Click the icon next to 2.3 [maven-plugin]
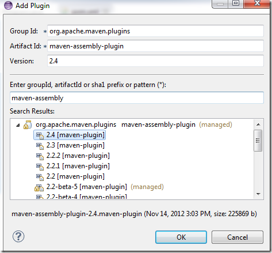272x253 pixels. click(x=40, y=146)
